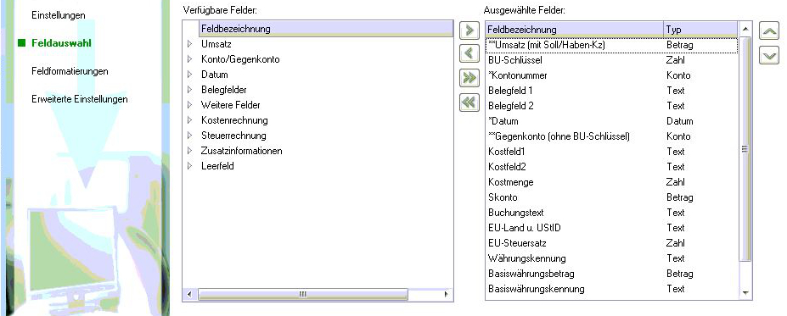This screenshot has width=787, height=316.
Task: Click the Typ column header
Action: point(700,30)
